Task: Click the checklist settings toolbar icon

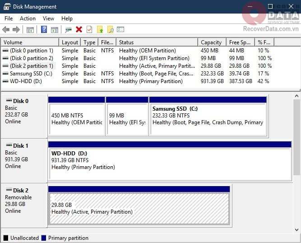Action: coord(120,29)
